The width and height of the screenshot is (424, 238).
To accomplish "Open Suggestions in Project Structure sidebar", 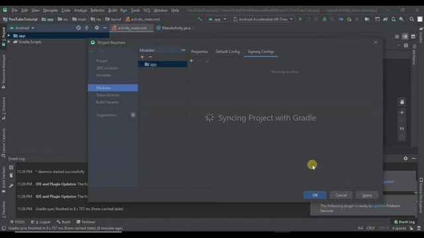I will click(106, 115).
